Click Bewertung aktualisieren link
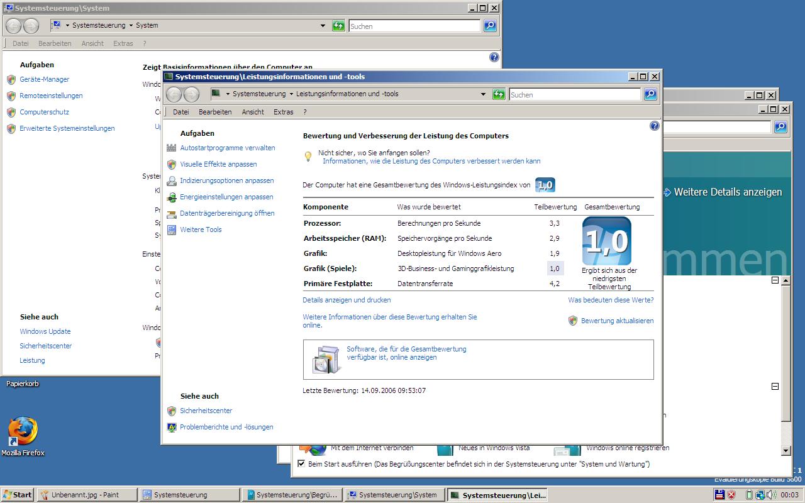Viewport: 805px width, 503px height. [617, 321]
